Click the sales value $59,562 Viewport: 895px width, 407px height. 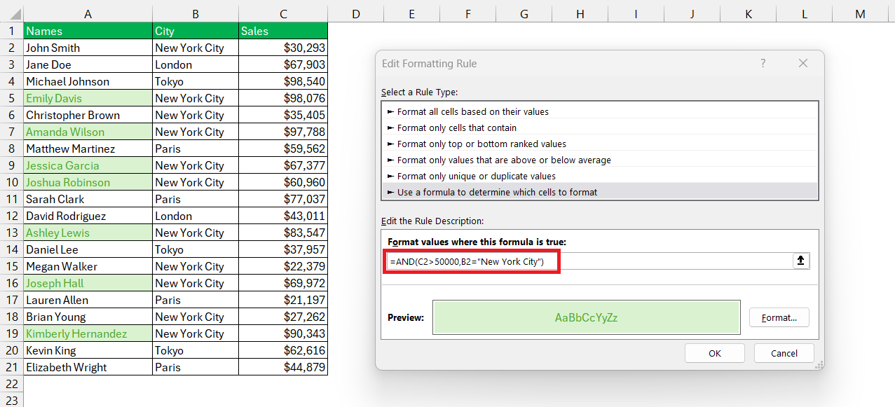point(283,149)
